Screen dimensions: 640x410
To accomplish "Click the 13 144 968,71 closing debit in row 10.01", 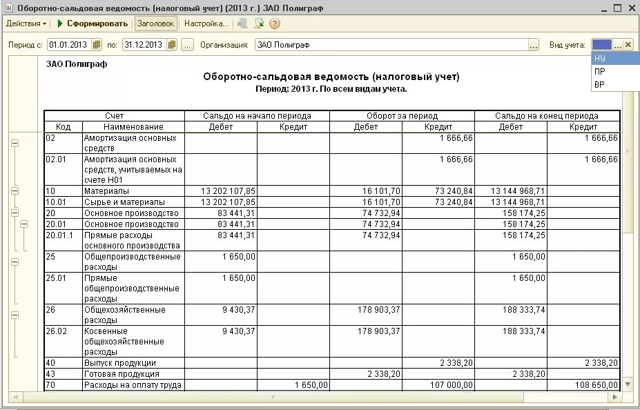I will tap(511, 202).
